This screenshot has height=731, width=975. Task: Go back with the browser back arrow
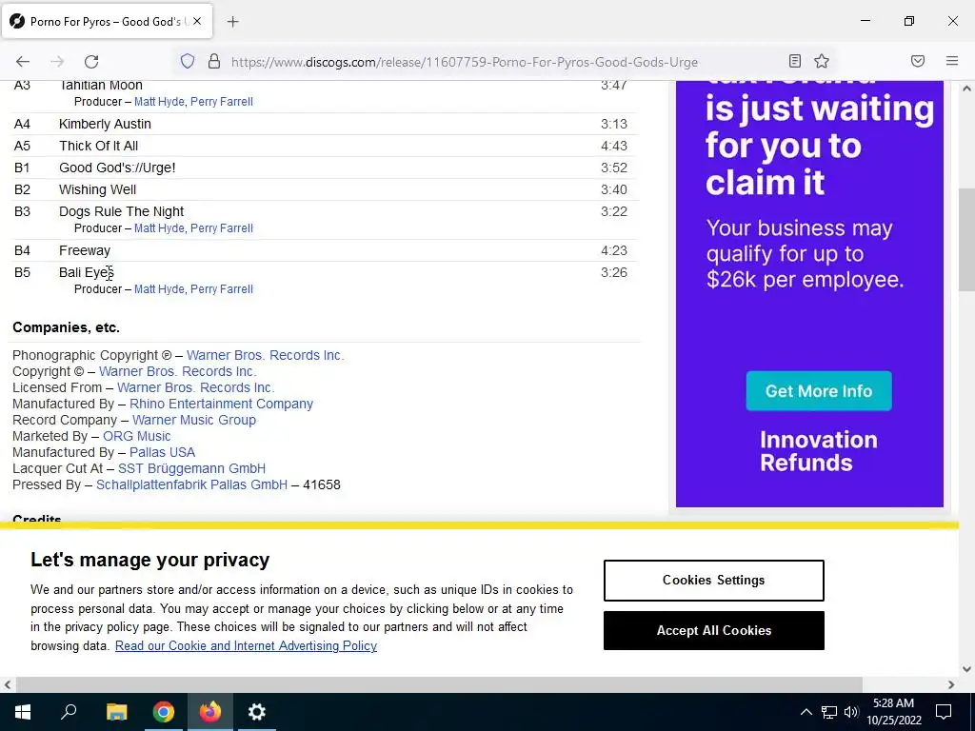click(x=23, y=62)
